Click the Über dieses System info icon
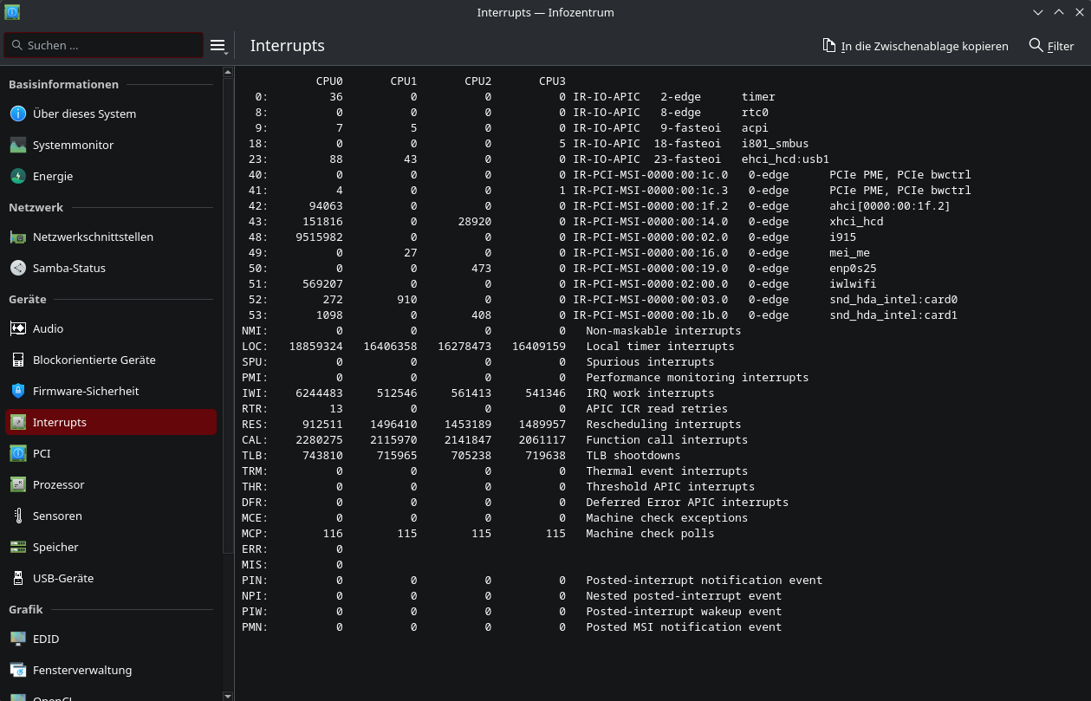Image resolution: width=1091 pixels, height=701 pixels. click(x=18, y=114)
